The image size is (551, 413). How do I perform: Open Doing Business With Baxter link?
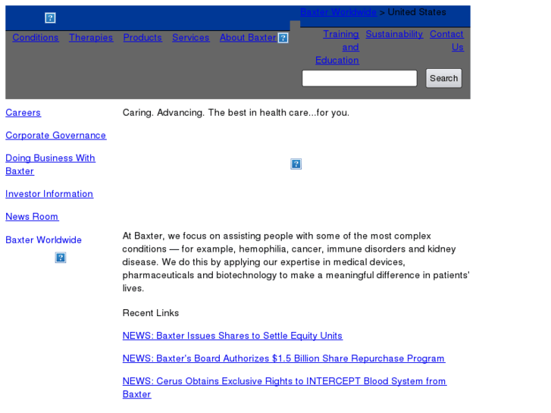click(x=50, y=164)
